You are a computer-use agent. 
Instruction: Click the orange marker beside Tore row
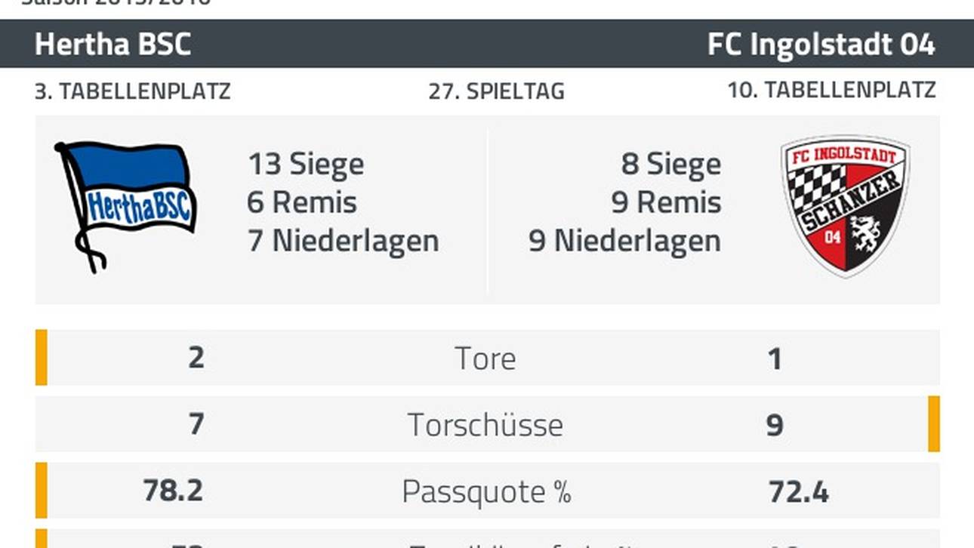pos(42,358)
